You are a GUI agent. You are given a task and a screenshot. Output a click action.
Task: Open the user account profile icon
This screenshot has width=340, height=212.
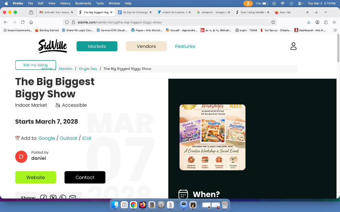point(293,46)
